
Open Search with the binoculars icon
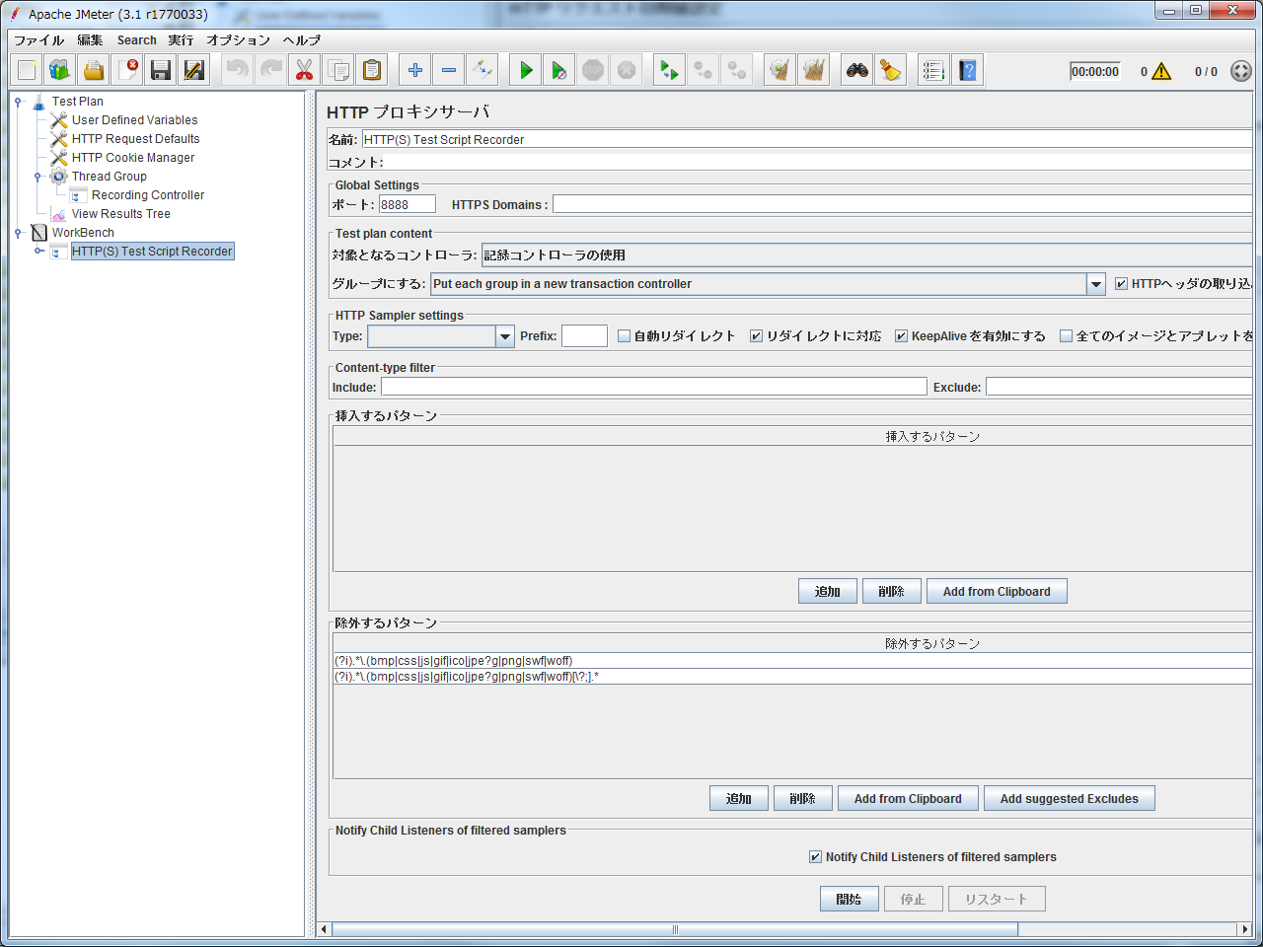[857, 70]
